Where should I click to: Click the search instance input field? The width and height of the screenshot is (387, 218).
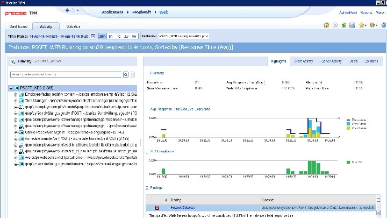point(66,75)
